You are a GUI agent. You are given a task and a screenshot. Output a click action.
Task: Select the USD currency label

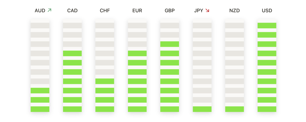267,10
